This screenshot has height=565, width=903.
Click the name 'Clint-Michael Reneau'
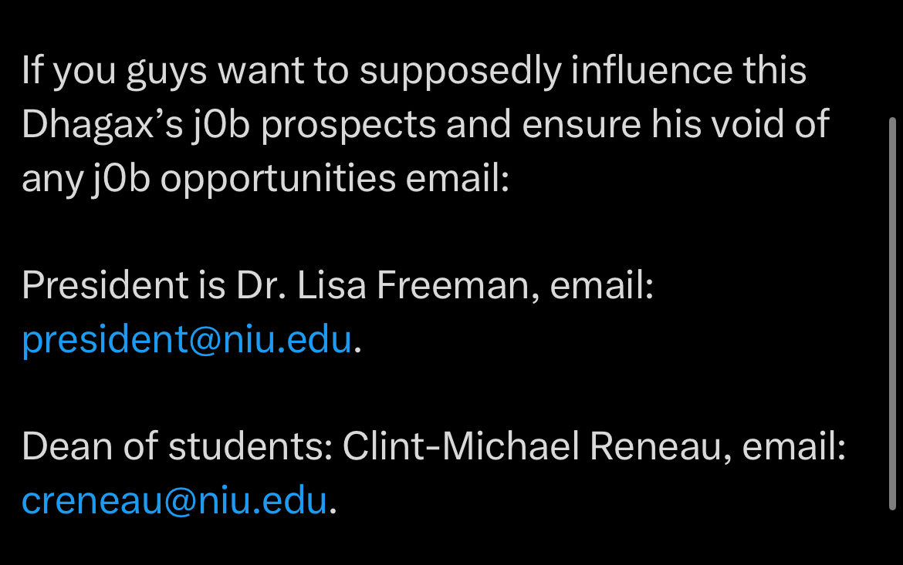pos(532,446)
